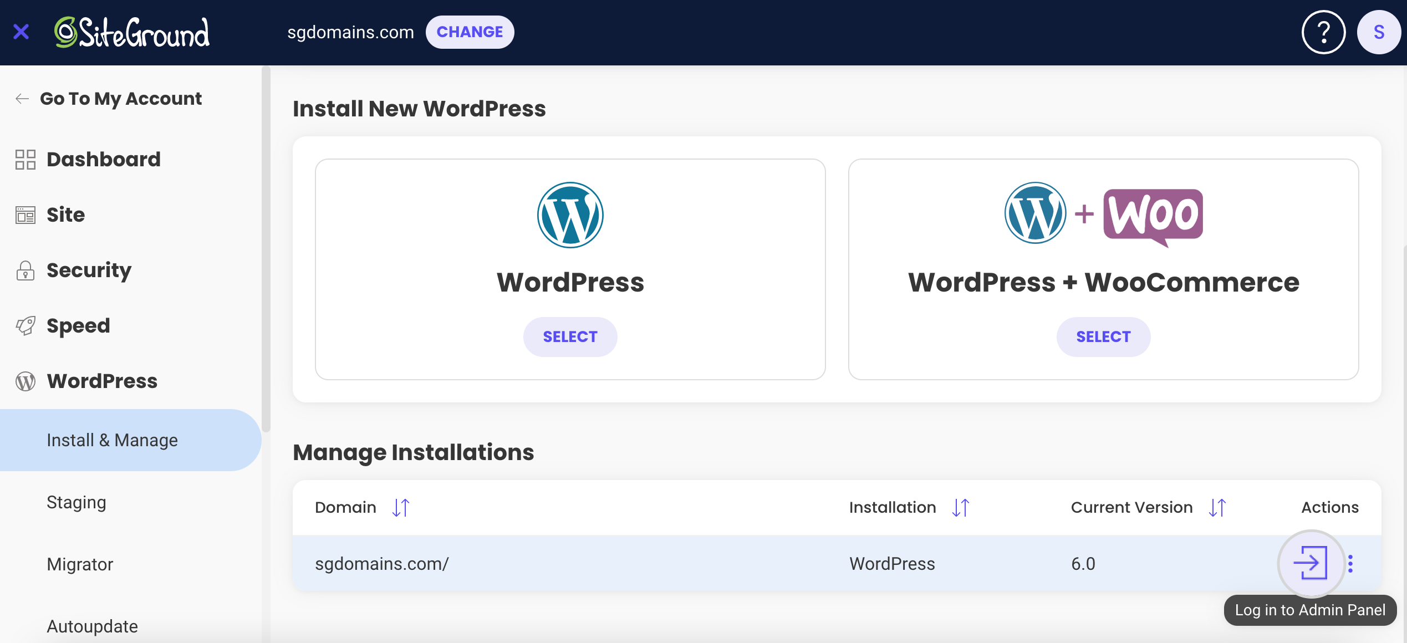Viewport: 1407px width, 643px height.
Task: Click the CHANGE domain button
Action: pos(470,32)
